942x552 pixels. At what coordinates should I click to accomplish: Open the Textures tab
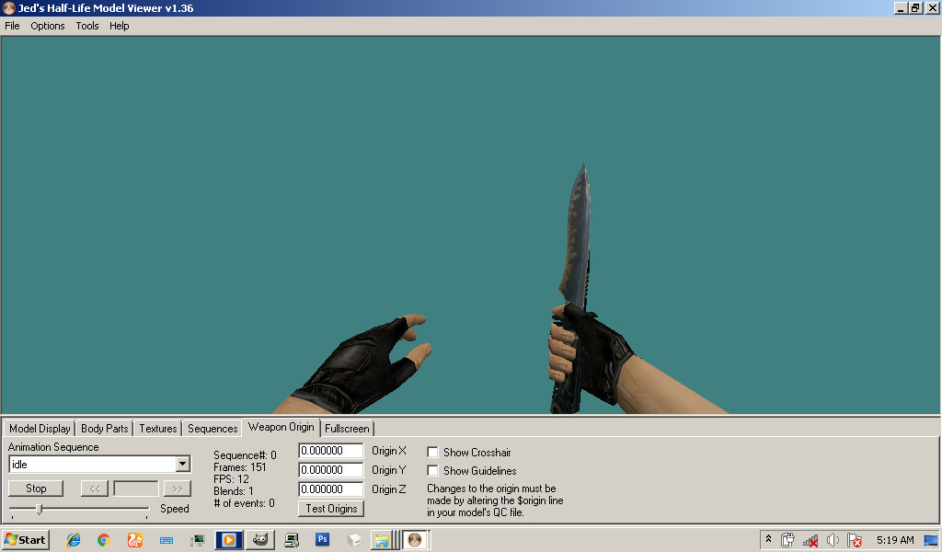pyautogui.click(x=157, y=428)
